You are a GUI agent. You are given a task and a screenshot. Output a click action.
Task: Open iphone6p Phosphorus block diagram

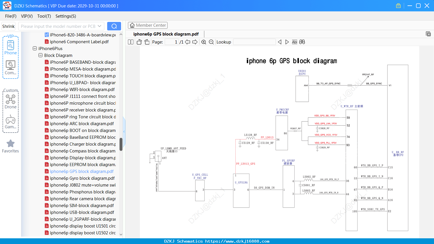(x=83, y=192)
